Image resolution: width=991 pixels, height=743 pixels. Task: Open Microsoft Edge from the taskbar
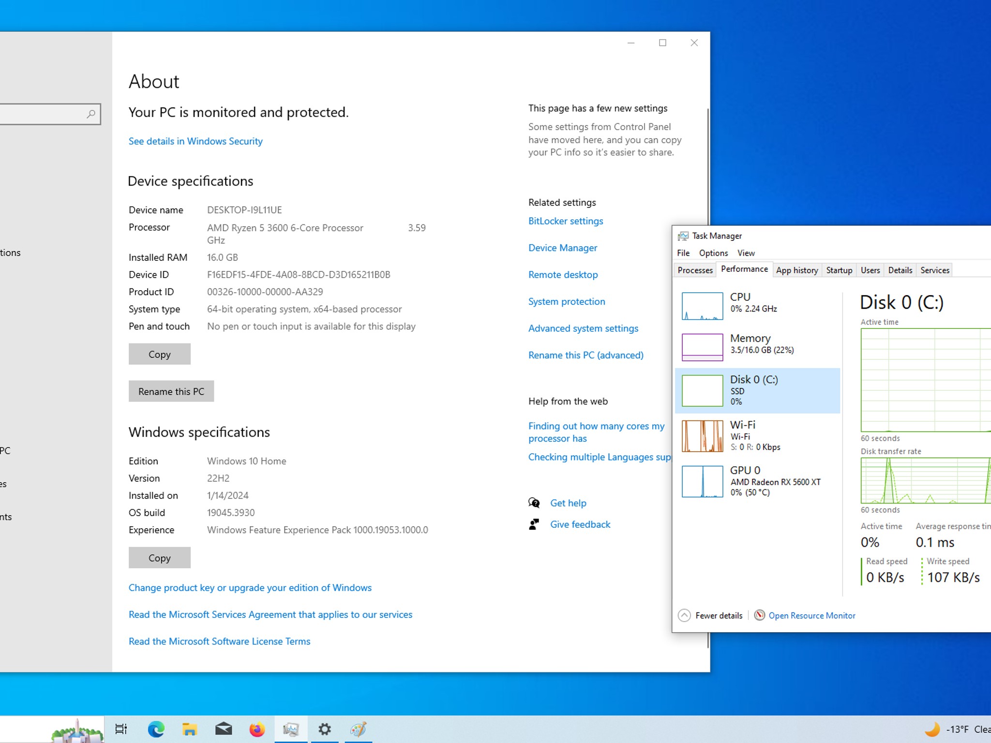coord(156,729)
